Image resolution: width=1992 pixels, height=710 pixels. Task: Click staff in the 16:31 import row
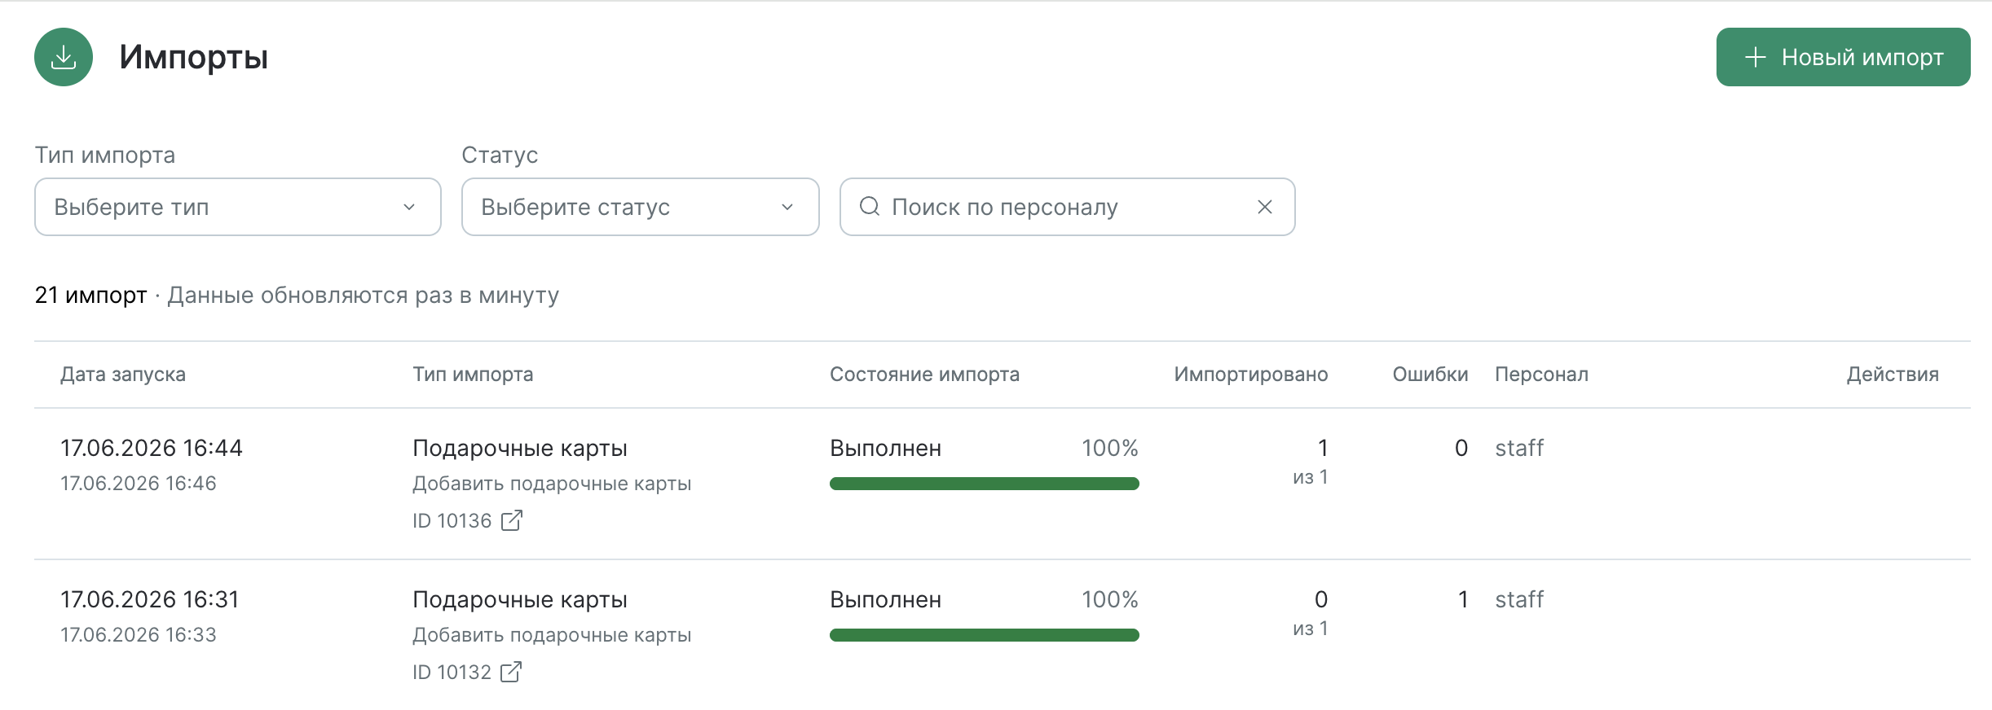tap(1519, 599)
